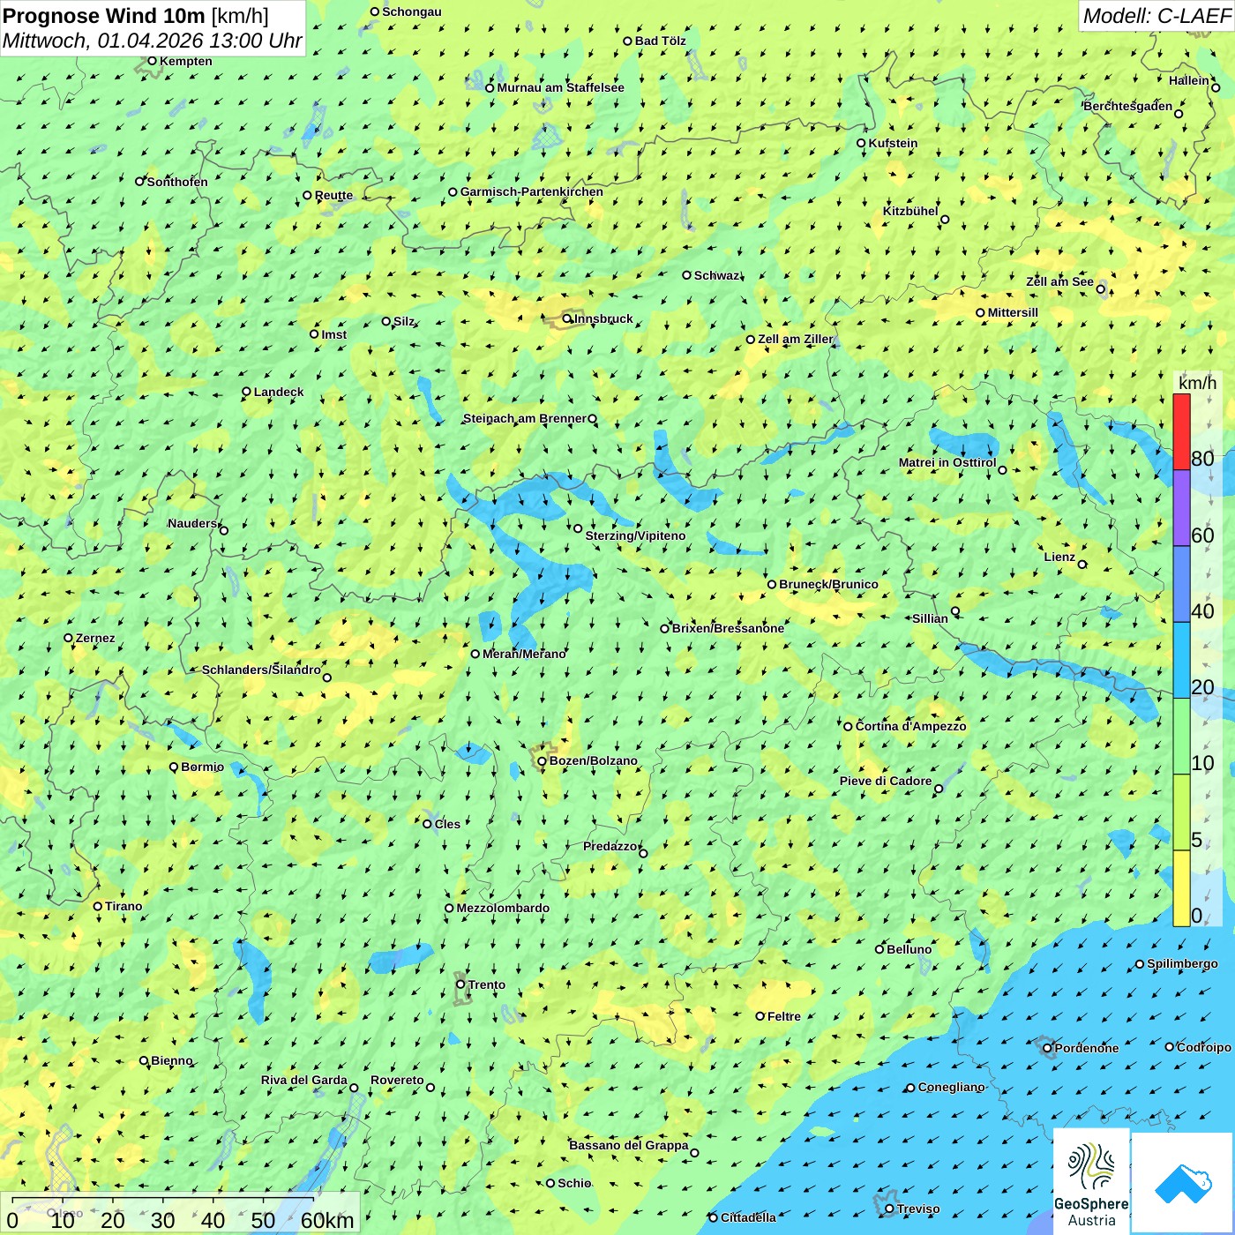Click the Zernez city marker
1235x1235 pixels.
point(68,638)
